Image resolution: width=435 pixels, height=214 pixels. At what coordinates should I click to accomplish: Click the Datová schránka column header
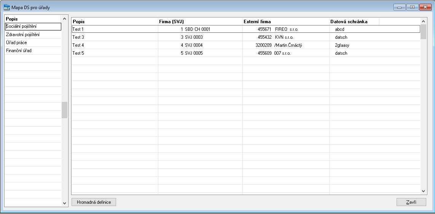354,21
